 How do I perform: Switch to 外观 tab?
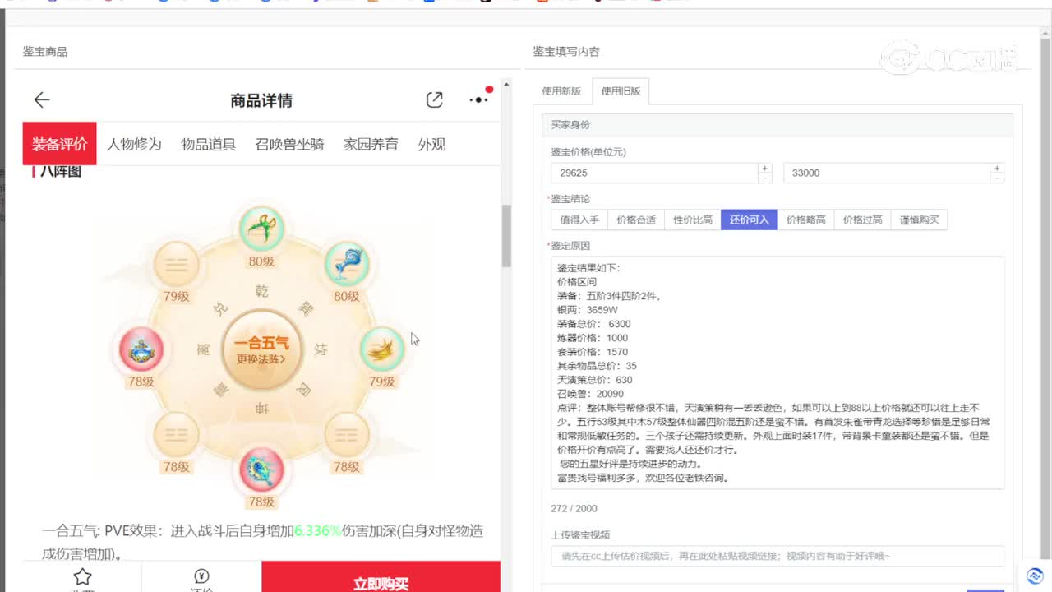pos(431,144)
